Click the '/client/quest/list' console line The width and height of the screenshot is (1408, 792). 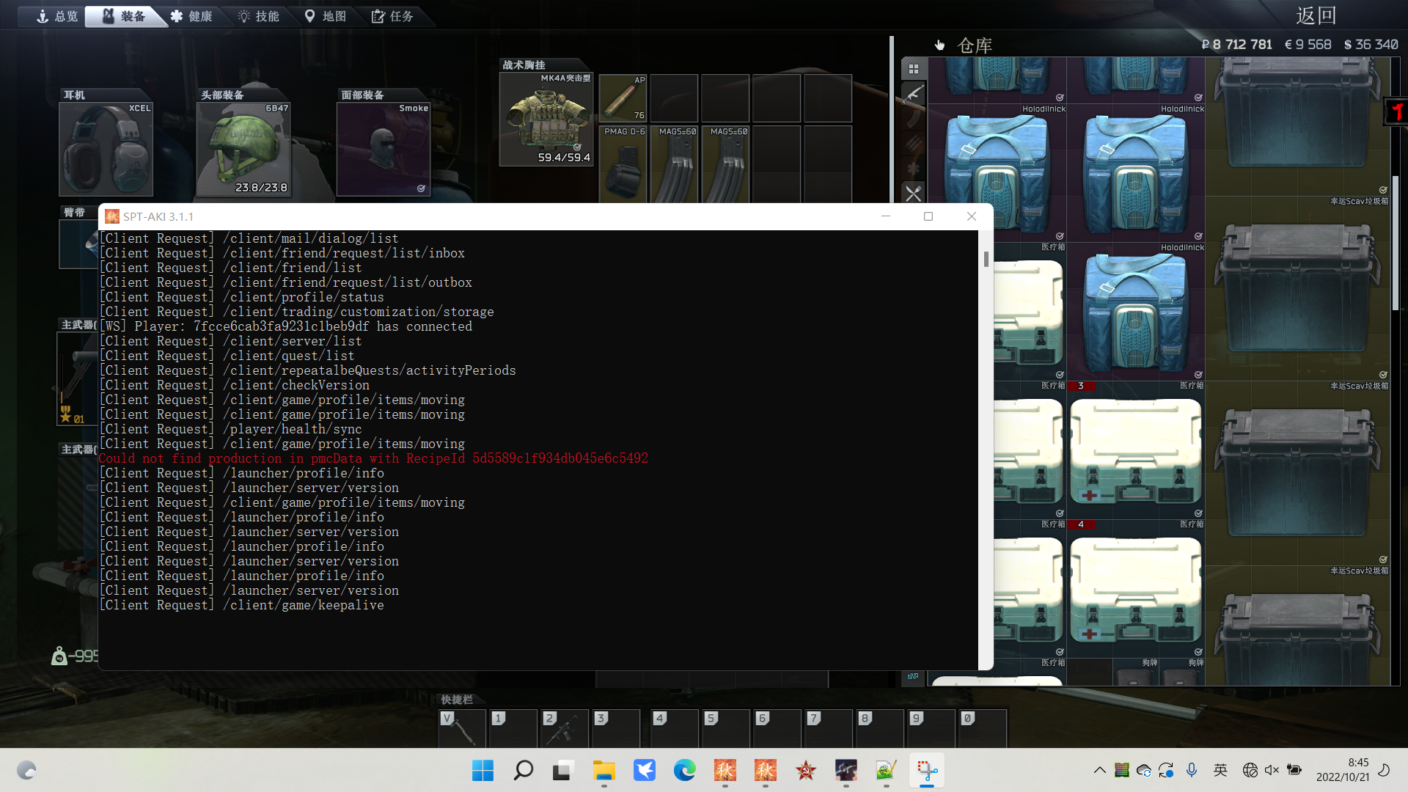coord(227,356)
